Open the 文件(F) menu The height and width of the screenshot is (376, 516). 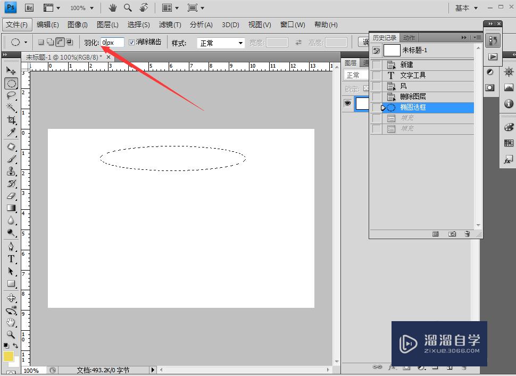click(17, 24)
